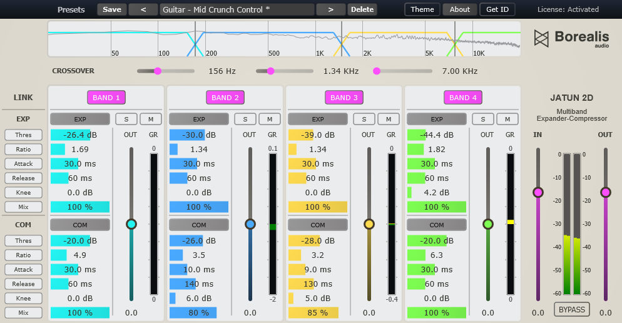The image size is (622, 323).
Task: Save the current preset
Action: [112, 9]
